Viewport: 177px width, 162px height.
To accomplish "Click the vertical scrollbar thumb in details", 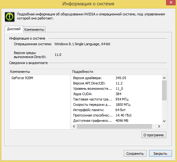I will point(164,90).
